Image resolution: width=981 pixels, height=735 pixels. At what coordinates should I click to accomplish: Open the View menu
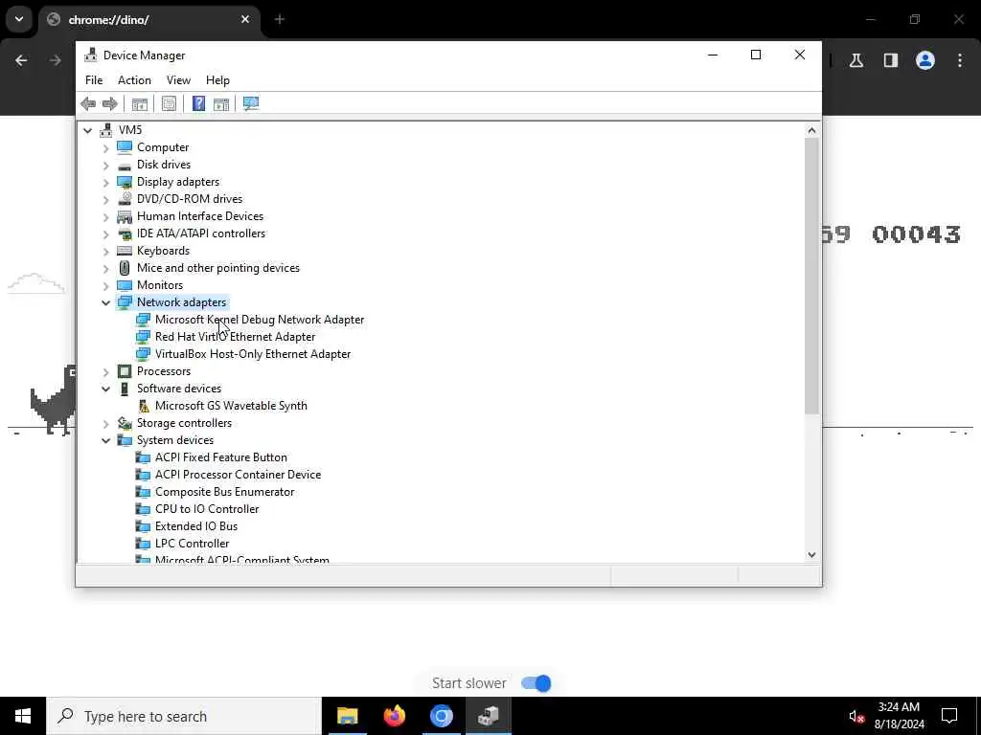click(x=178, y=80)
